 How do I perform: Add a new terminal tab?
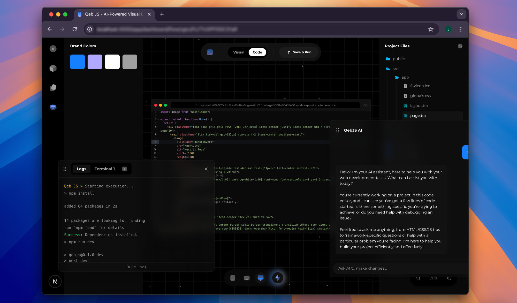(x=125, y=169)
